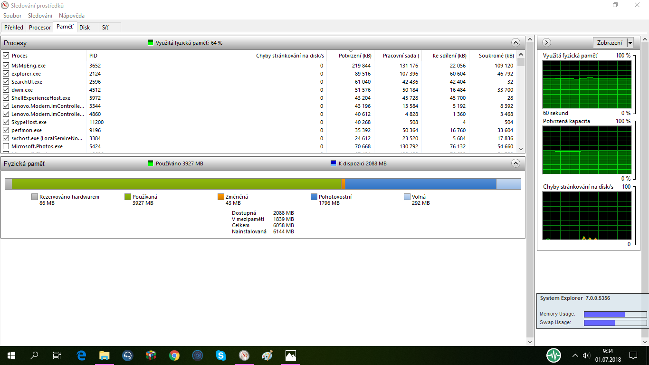649x365 pixels.
Task: Click the Rubik's cube taskbar icon
Action: (151, 355)
